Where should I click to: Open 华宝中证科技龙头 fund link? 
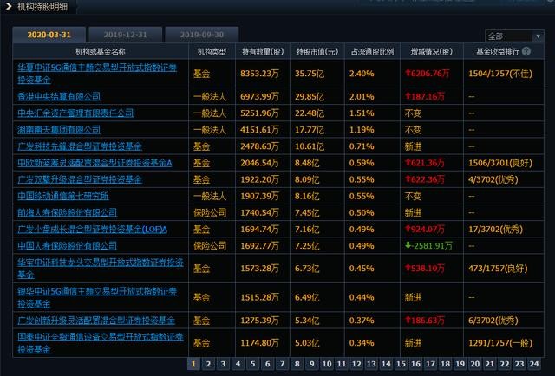click(x=101, y=268)
